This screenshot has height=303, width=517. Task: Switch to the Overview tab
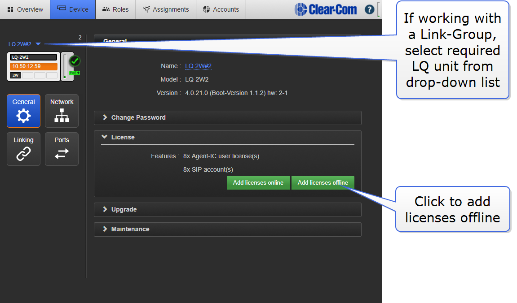tap(25, 9)
